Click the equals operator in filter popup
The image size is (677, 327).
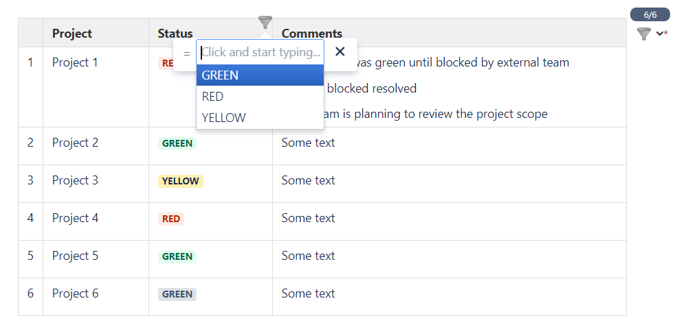(x=186, y=53)
